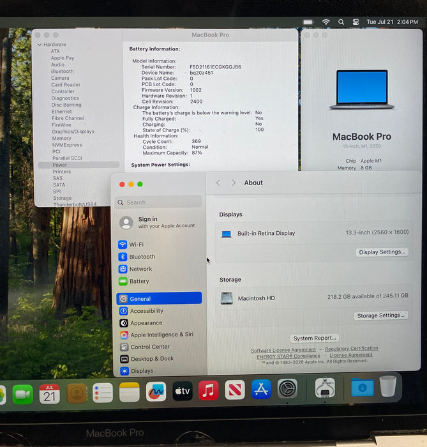Open the License Agreement link

(x=351, y=355)
